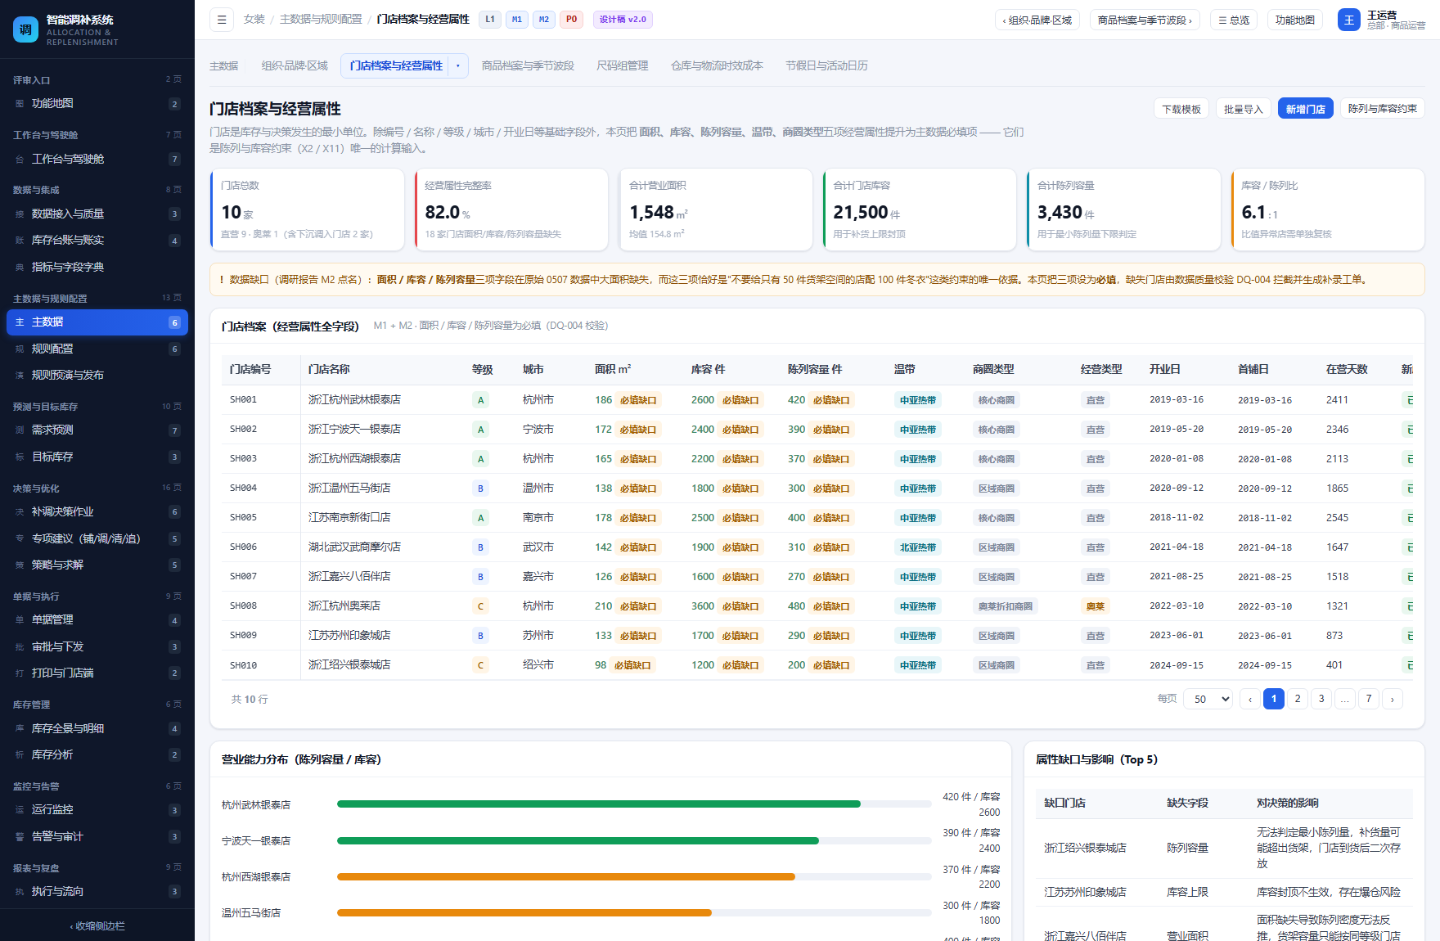1440x941 pixels.
Task: Click 新增门店 button
Action: coord(1306,109)
